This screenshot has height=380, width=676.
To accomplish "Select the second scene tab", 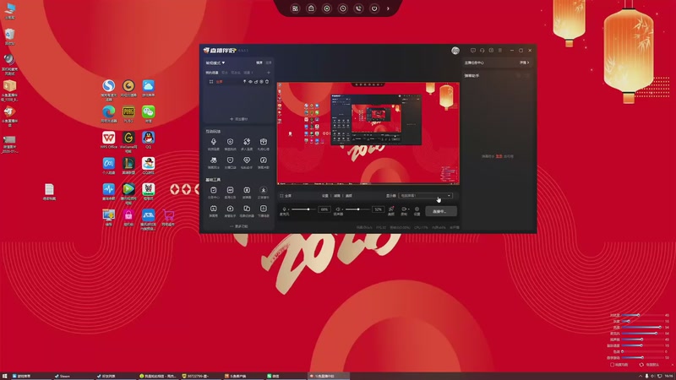I will tap(224, 73).
